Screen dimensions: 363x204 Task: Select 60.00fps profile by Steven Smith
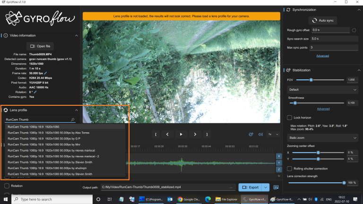tap(65, 174)
